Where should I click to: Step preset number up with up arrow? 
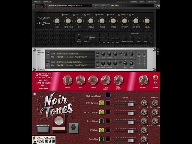(x=45, y=5)
